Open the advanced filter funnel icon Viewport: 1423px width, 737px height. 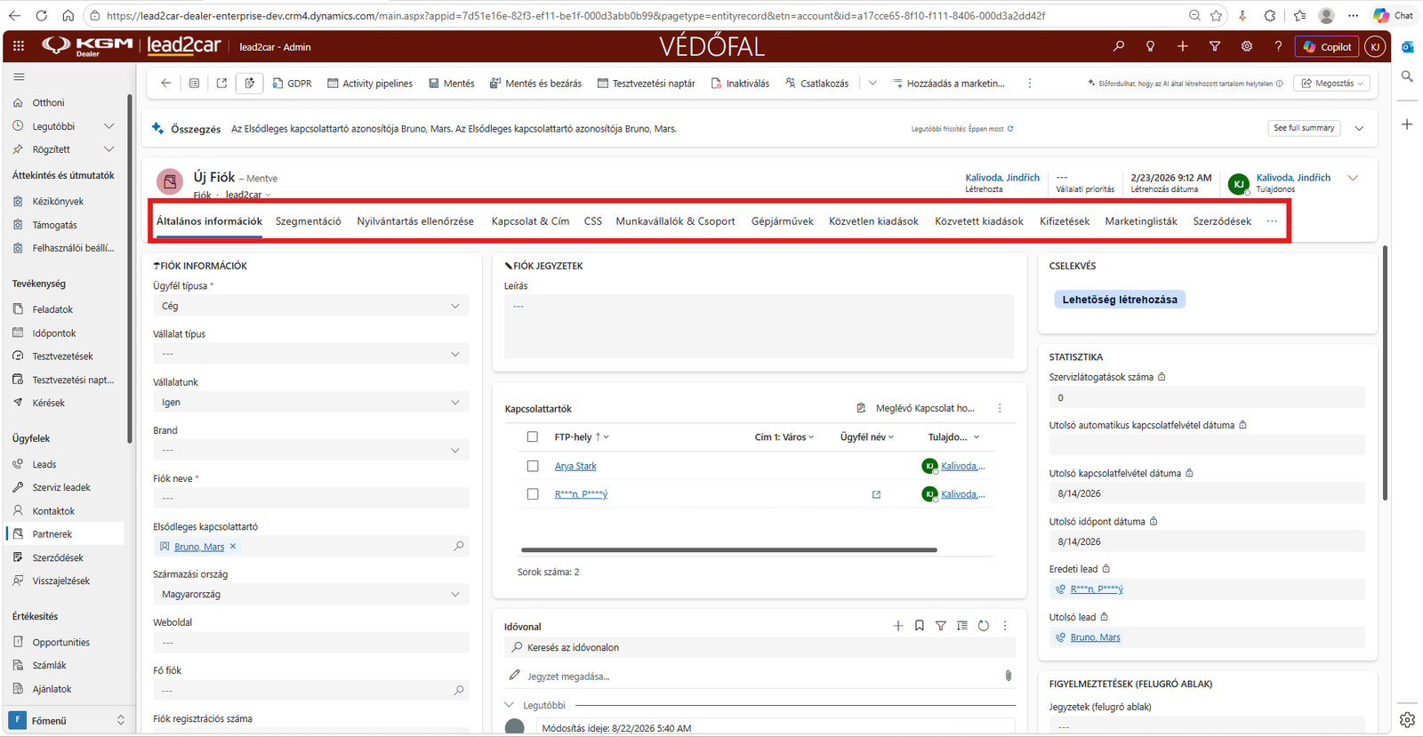click(1214, 46)
